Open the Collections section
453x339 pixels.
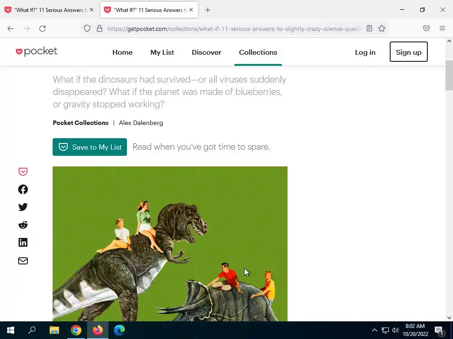[258, 52]
